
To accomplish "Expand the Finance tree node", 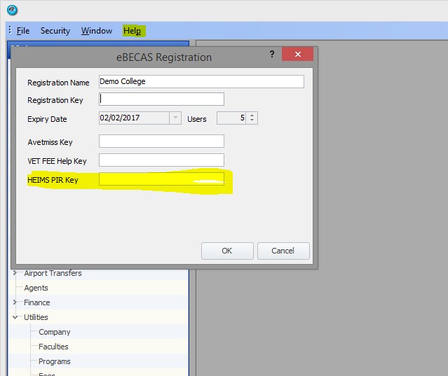I will pos(15,302).
